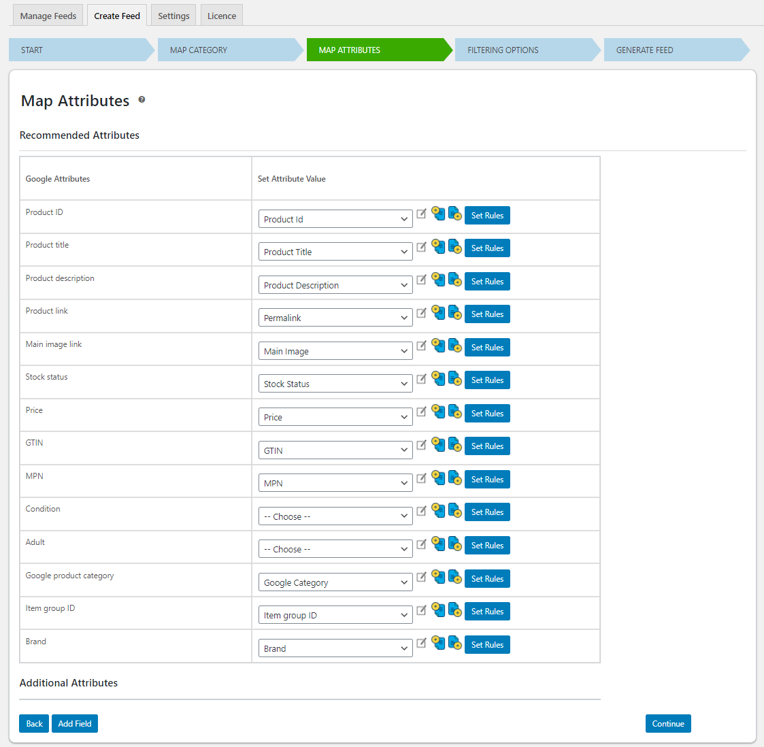Click Add Field under Additional Attributes
Image resolution: width=764 pixels, height=747 pixels.
[x=74, y=723]
